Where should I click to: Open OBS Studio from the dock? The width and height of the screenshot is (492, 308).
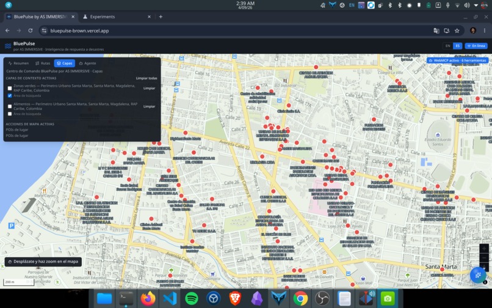point(322,298)
